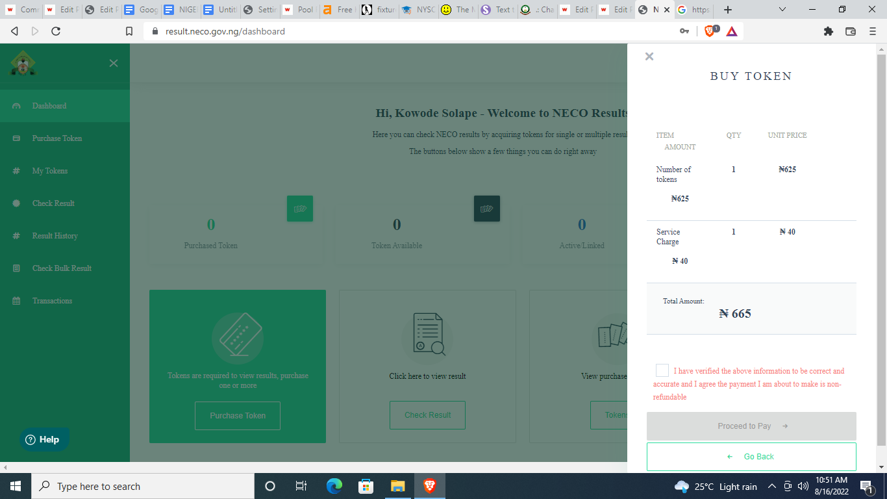
Task: Click the NECO logo in sidebar
Action: [23, 63]
